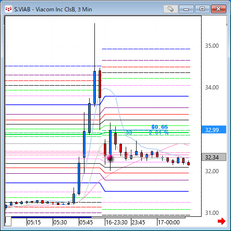Image resolution: width=231 pixels, height=231 pixels.
Task: Click the CQG chart app icon
Action: click(9, 9)
